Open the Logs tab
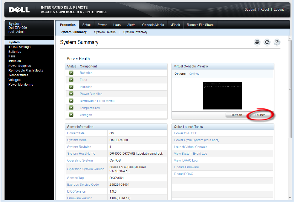The height and width of the screenshot is (202, 294). pyautogui.click(x=117, y=25)
